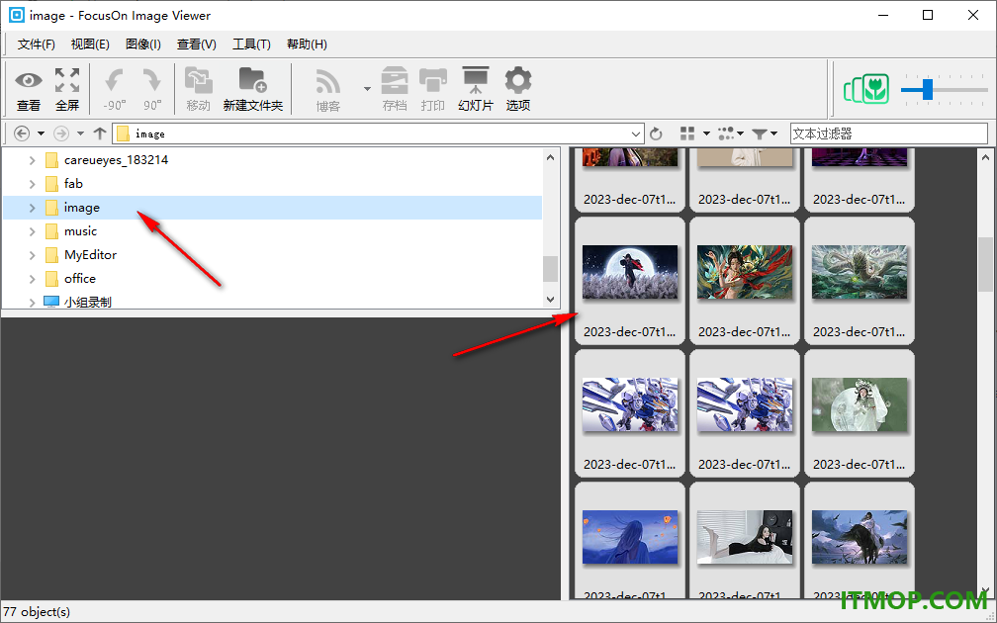Click the FocusOn app icon in title bar
Screen dimensions: 997x623
(16, 15)
